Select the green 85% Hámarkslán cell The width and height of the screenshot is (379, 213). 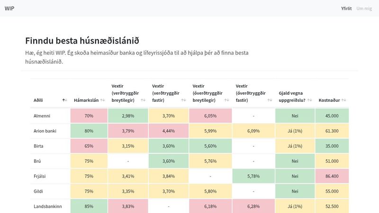click(x=89, y=206)
